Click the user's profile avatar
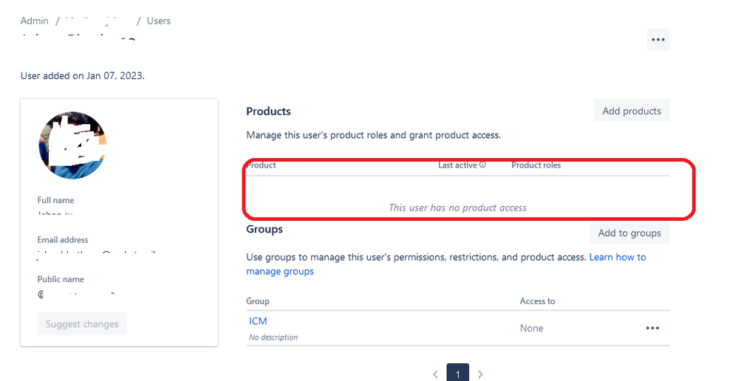This screenshot has width=738, height=381. 72,145
